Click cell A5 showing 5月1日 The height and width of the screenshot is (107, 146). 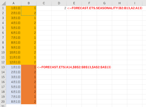pos(14,28)
